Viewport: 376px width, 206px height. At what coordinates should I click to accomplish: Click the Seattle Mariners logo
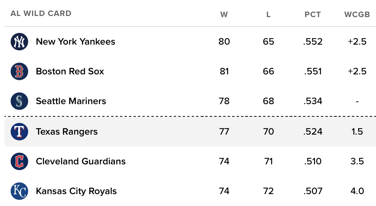point(19,101)
